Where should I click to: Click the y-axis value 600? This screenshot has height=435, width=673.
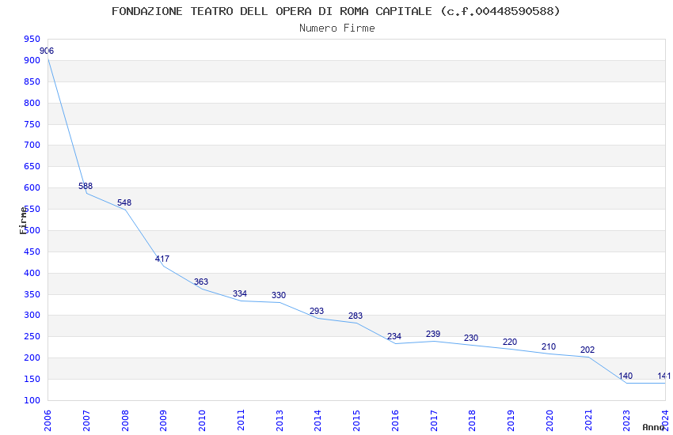pyautogui.click(x=32, y=188)
